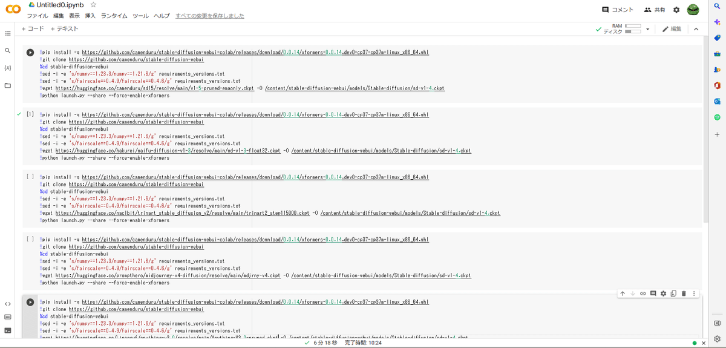Click the Colab CO logo
This screenshot has height=348, width=726.
pos(13,10)
